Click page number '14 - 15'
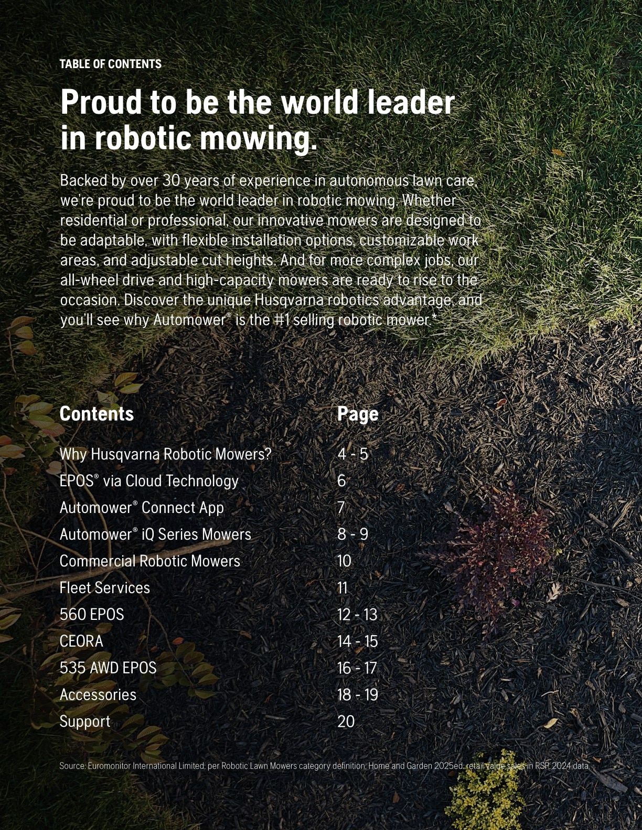Viewport: 642px width, 830px height. click(358, 641)
